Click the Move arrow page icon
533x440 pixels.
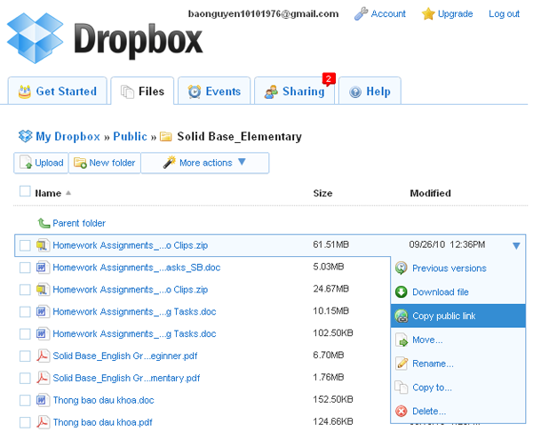[402, 340]
